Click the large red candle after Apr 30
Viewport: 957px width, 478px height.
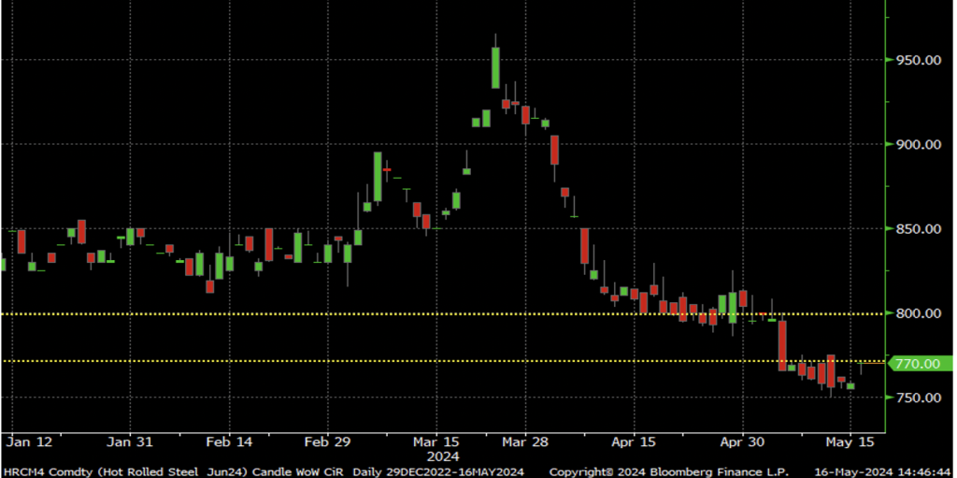(x=782, y=345)
